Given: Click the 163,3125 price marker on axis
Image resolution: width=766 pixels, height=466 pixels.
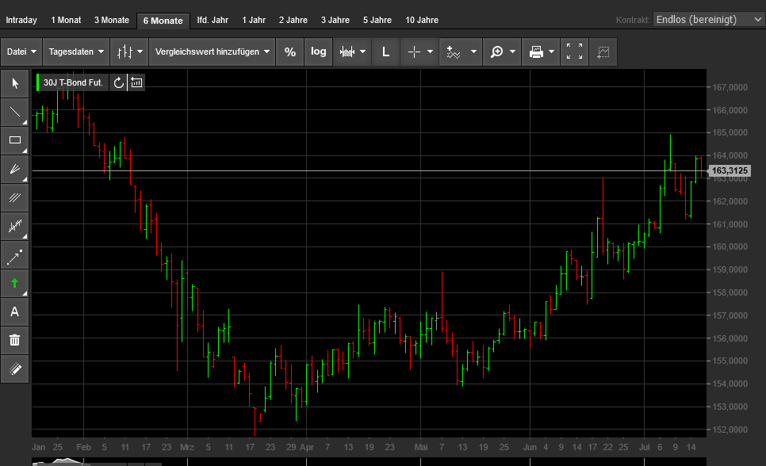Looking at the screenshot, I should pyautogui.click(x=730, y=171).
